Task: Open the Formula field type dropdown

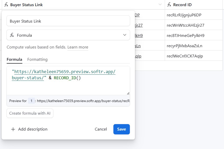Action: coord(68,35)
